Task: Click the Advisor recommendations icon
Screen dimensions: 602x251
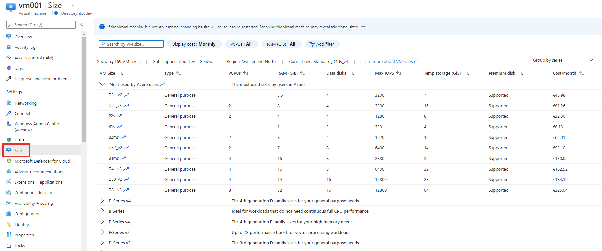Action: 9,172
